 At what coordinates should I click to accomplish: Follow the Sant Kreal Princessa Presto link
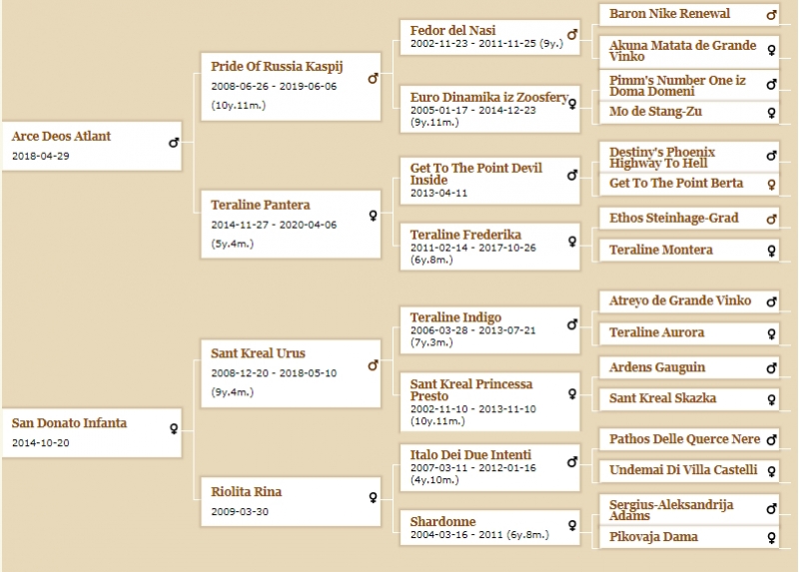pos(471,389)
